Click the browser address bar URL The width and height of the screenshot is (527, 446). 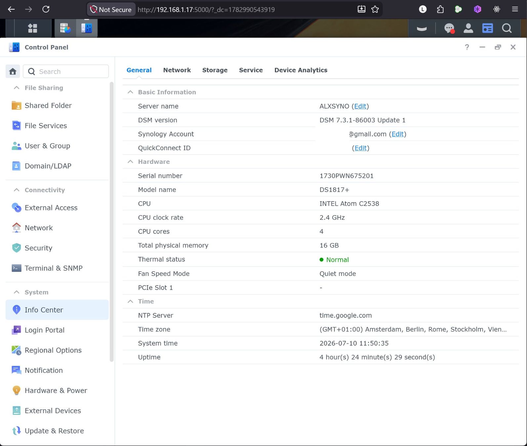click(206, 10)
